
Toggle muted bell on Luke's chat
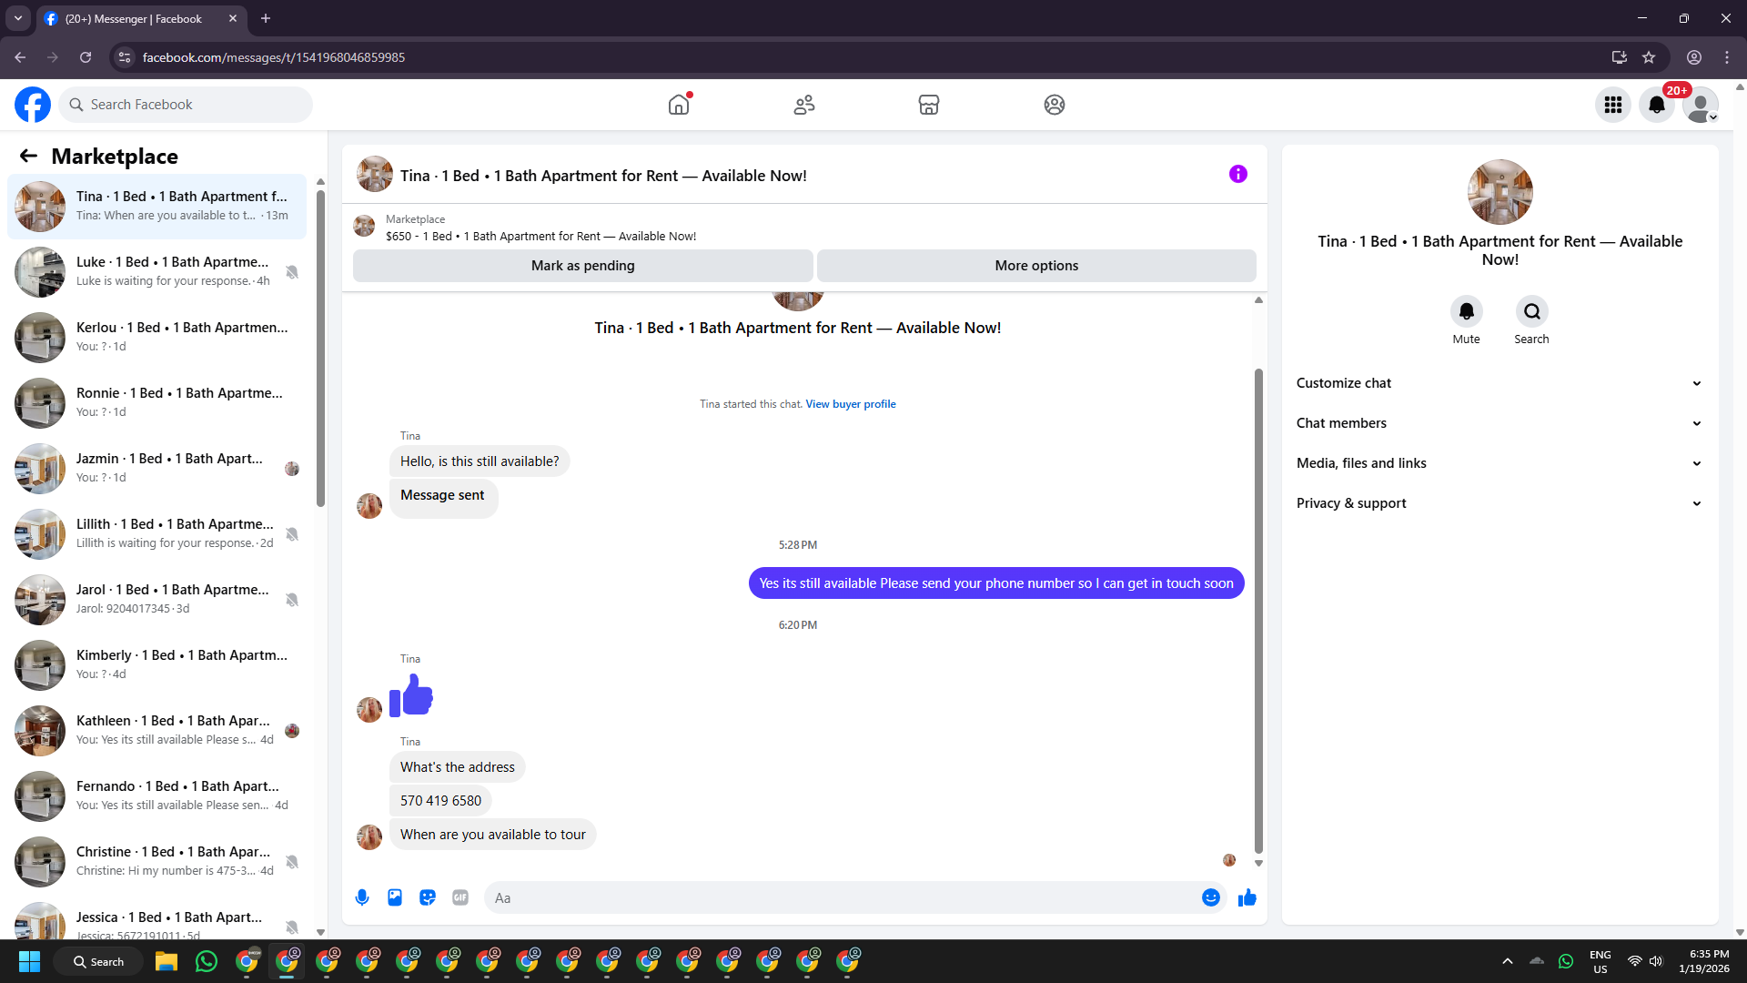pyautogui.click(x=292, y=272)
